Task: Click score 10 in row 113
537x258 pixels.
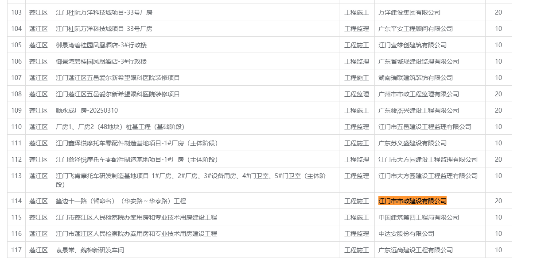Action: coord(498,176)
